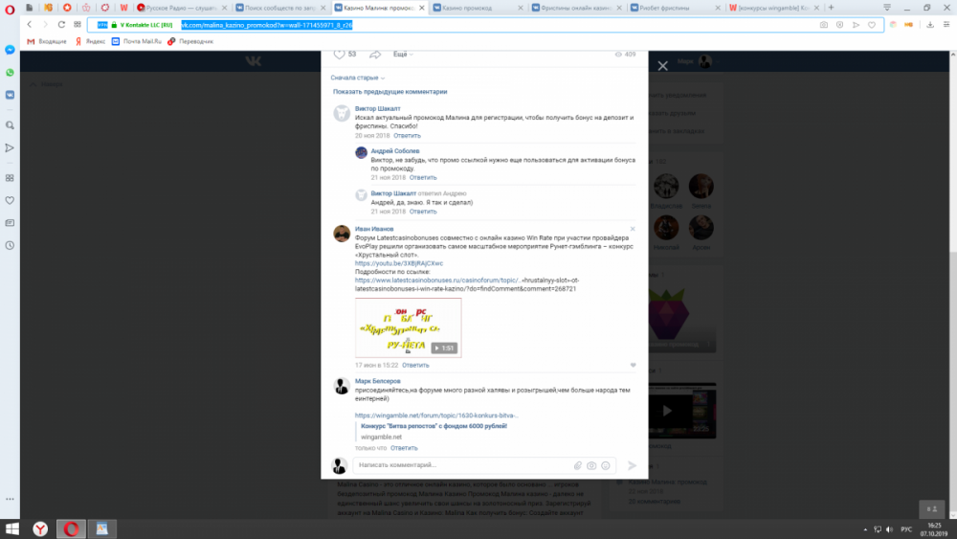This screenshot has height=539, width=957.
Task: Open wingamble.net forum topic link
Action: [436, 415]
